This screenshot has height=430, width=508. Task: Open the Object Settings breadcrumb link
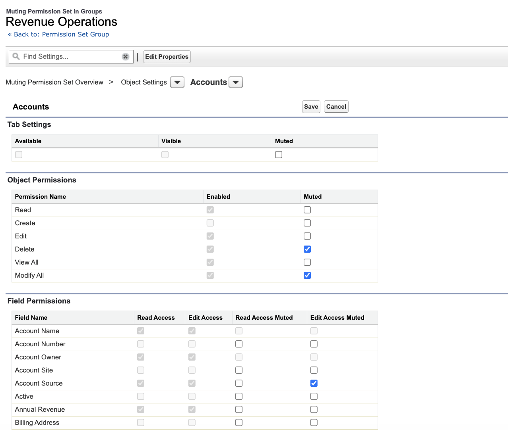pos(144,82)
